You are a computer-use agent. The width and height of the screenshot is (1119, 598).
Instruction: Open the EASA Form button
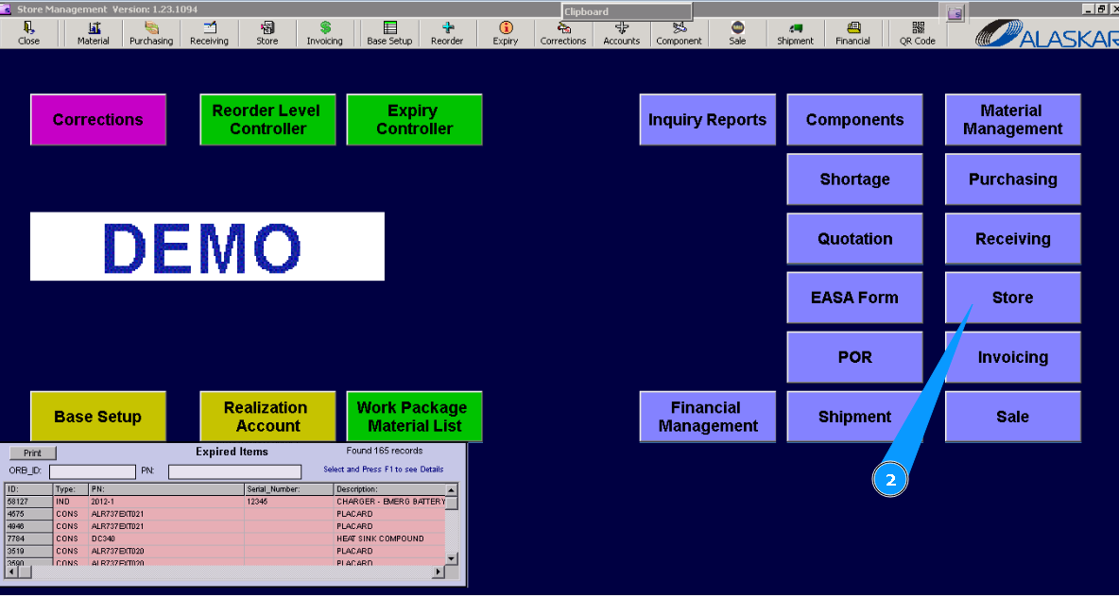coord(855,298)
